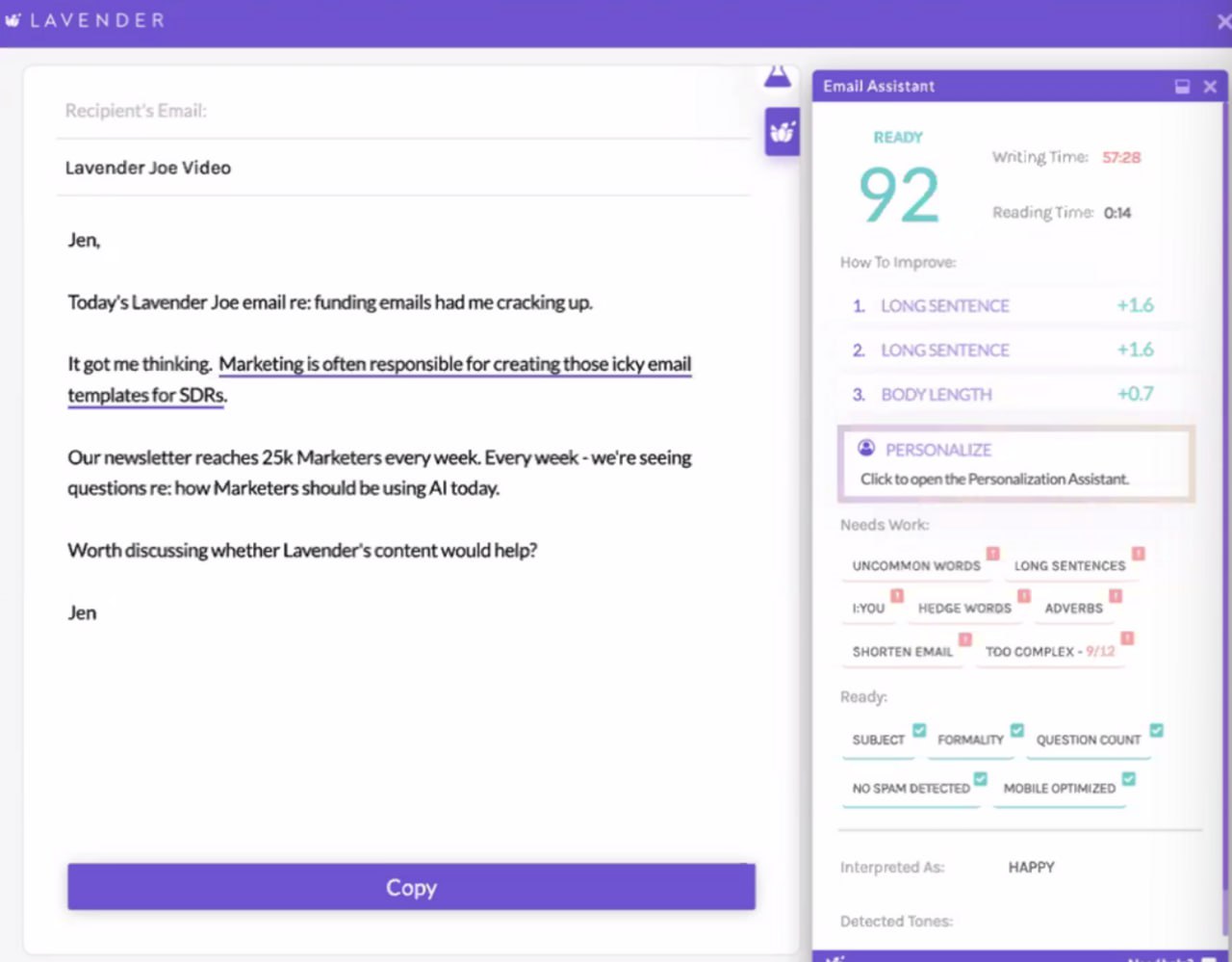Select the HEDGE WORDS tag
Viewport: 1232px width, 962px height.
point(964,609)
